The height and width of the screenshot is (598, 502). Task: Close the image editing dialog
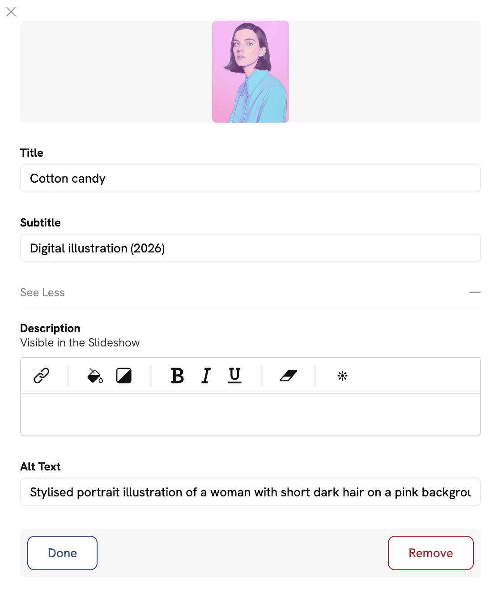pyautogui.click(x=11, y=12)
